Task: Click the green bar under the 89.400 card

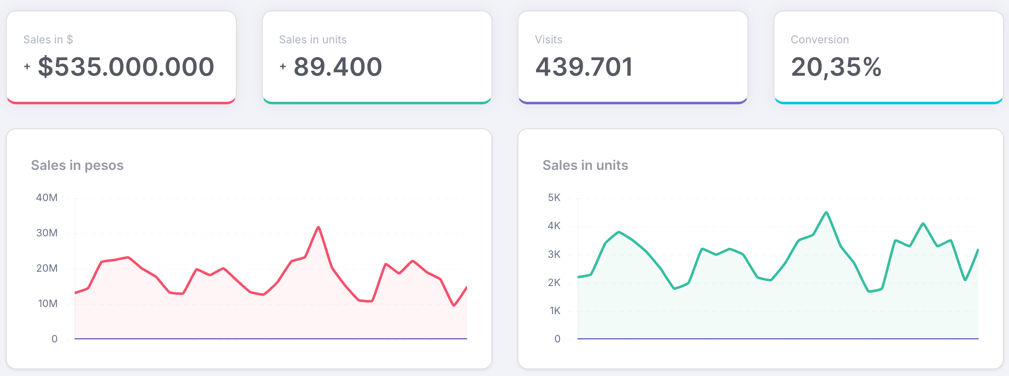Action: click(x=377, y=102)
